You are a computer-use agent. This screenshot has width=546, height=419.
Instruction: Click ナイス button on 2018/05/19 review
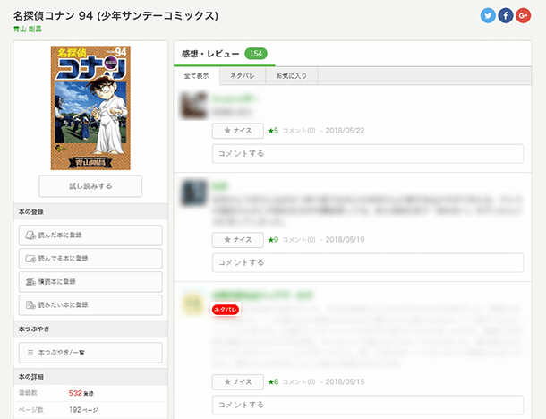[x=238, y=240]
